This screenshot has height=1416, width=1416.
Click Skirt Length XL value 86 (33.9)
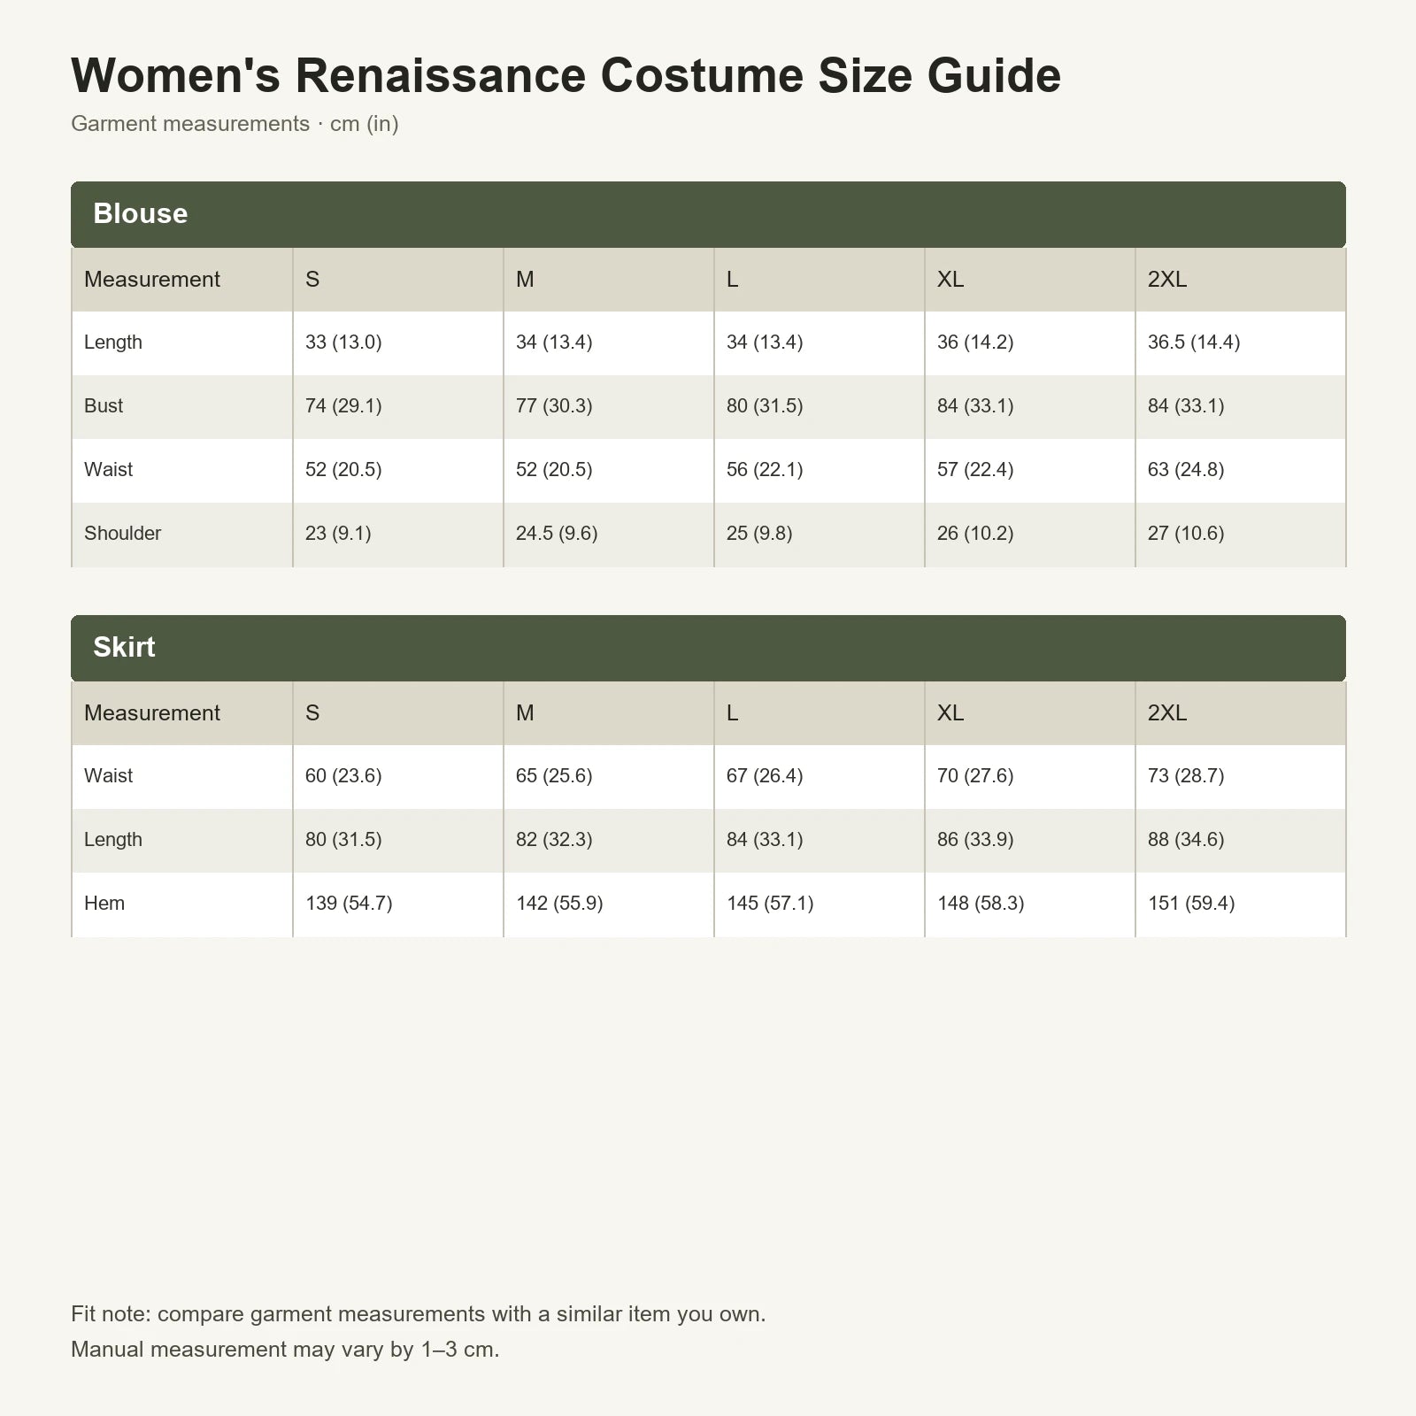(975, 840)
